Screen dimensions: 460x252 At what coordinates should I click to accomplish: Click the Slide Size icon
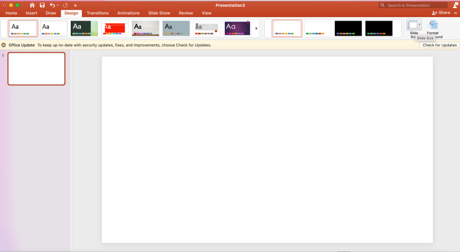(413, 26)
